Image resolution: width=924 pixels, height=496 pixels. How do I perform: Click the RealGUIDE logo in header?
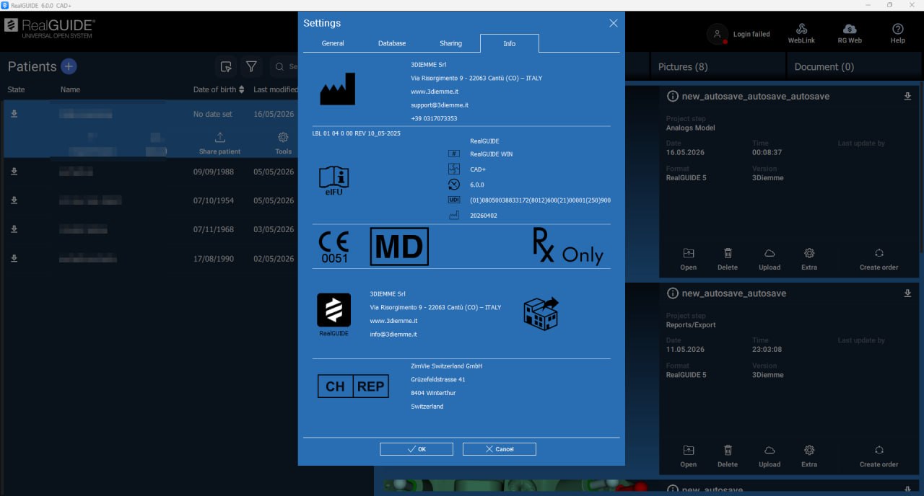(x=49, y=28)
